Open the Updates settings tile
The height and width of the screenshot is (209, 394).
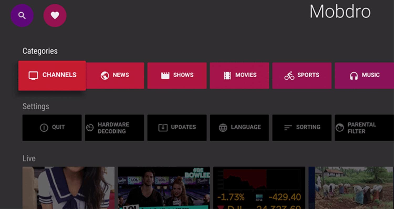pos(177,128)
